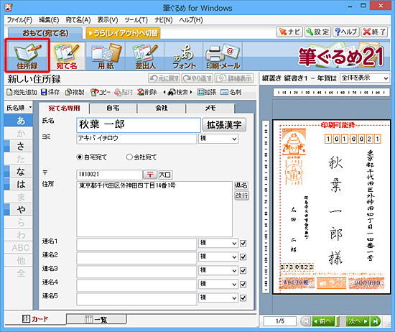This screenshot has height=332, width=395.
Task: Delete entry with 削除
Action: pos(147,92)
